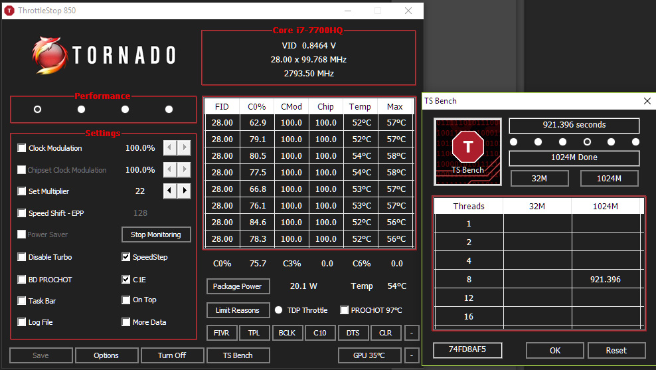Open the TPL power limits window

(254, 333)
